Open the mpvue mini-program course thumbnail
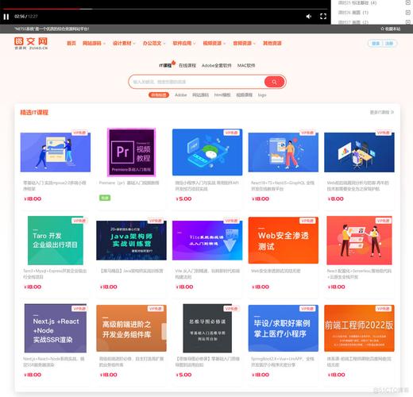This screenshot has width=413, height=397. point(56,152)
